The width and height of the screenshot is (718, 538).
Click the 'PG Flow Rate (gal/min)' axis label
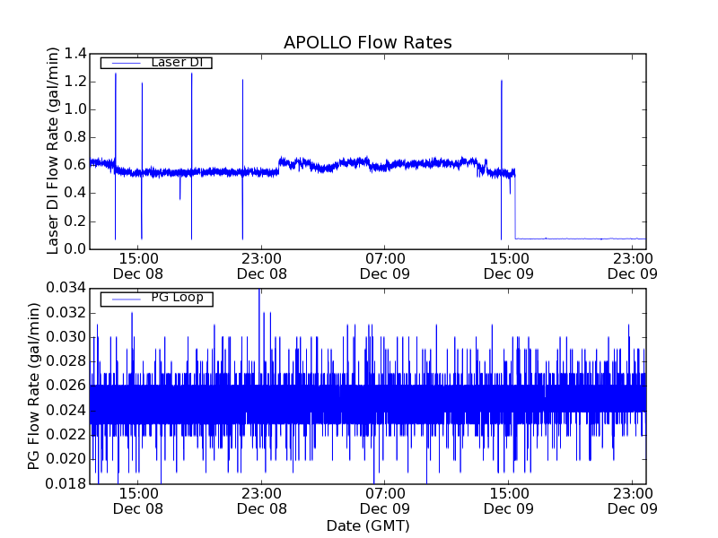(33, 386)
